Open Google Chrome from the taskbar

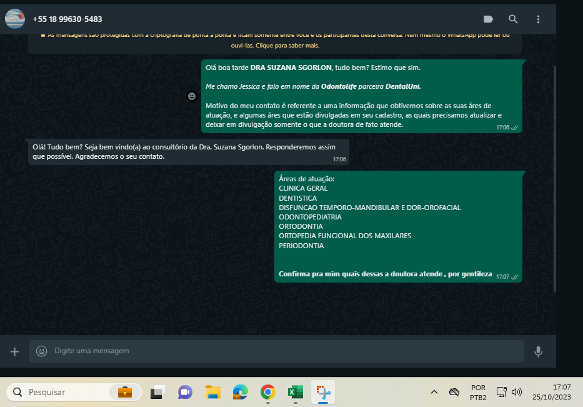click(267, 392)
